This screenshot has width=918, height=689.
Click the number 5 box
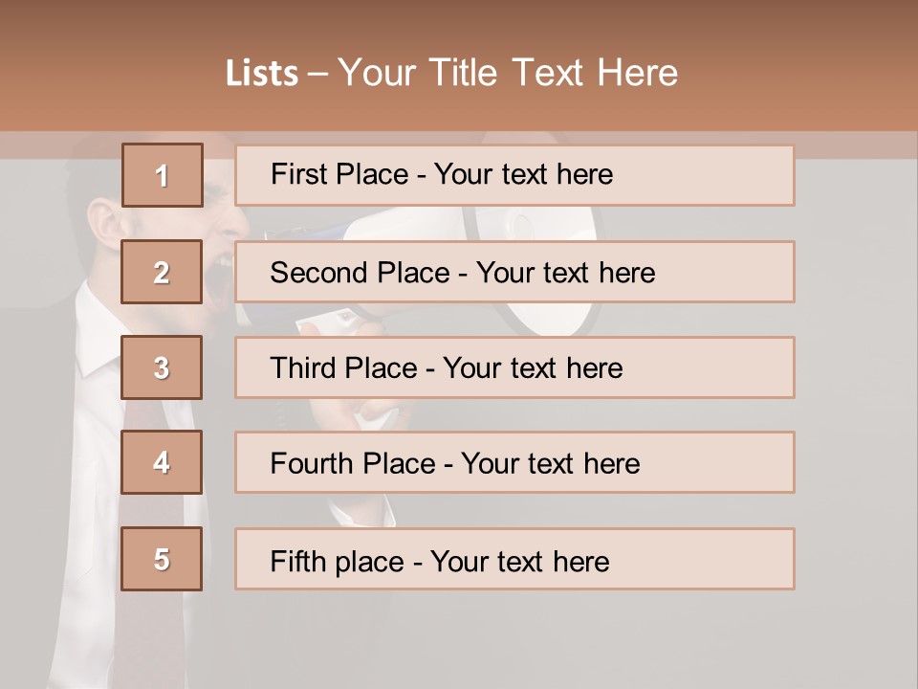[162, 559]
